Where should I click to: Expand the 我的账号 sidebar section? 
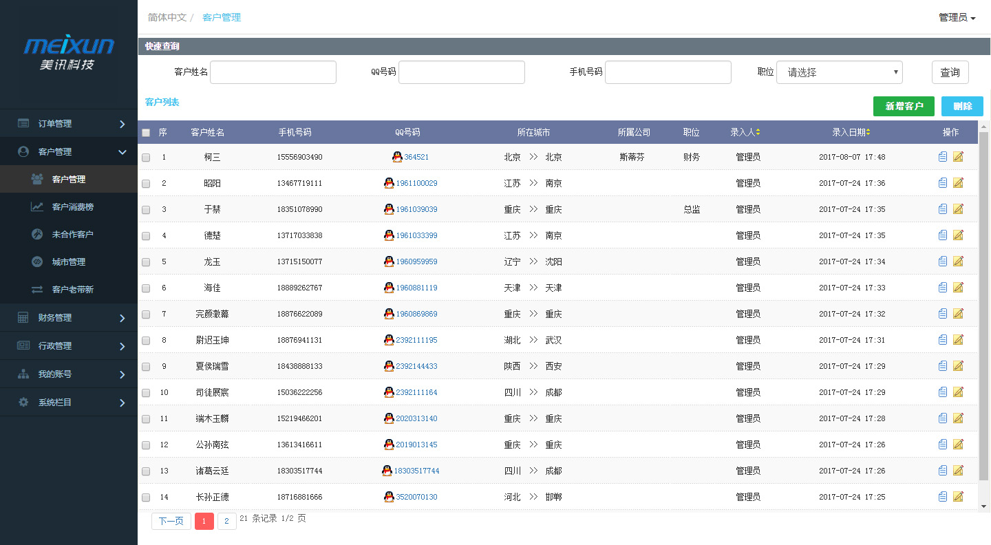69,374
